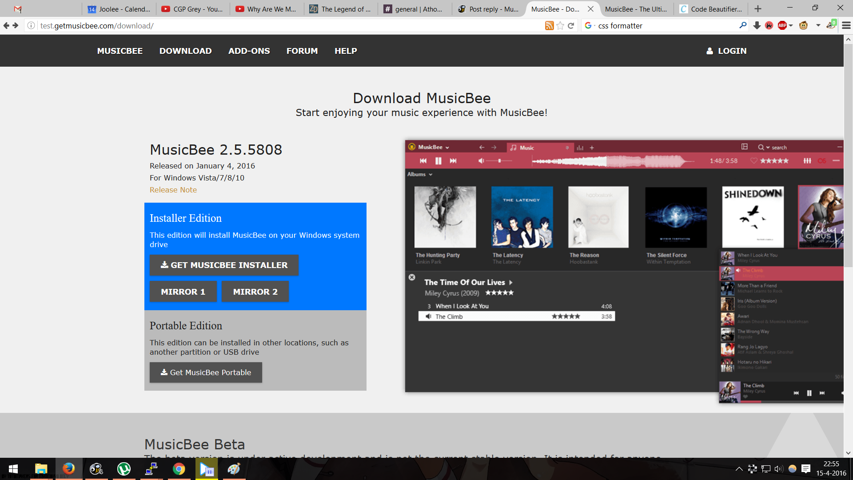853x480 pixels.
Task: Show hidden system tray icons
Action: 739,469
